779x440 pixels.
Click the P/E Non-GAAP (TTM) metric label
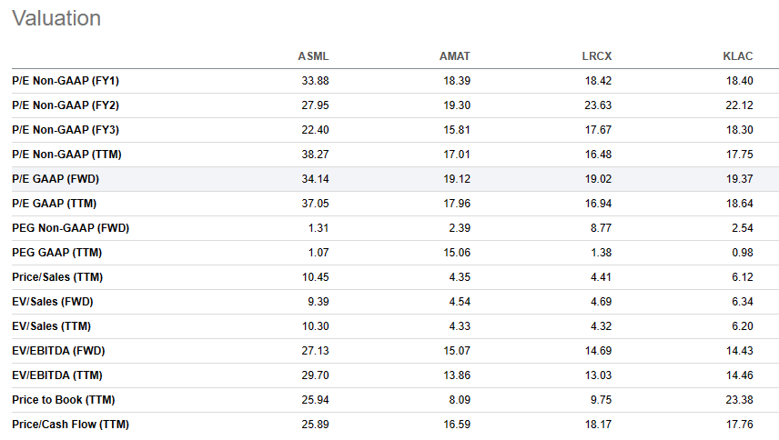66,155
